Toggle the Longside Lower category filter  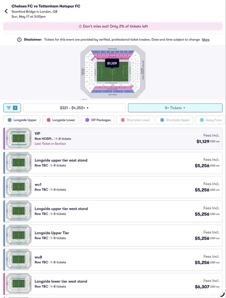pyautogui.click(x=61, y=120)
